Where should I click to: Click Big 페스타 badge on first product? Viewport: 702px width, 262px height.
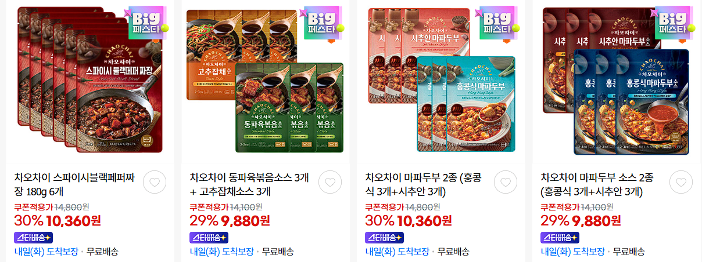click(147, 23)
